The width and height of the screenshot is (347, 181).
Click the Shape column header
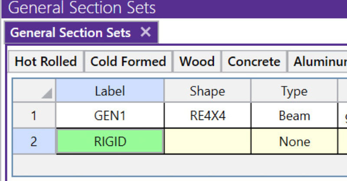click(207, 91)
